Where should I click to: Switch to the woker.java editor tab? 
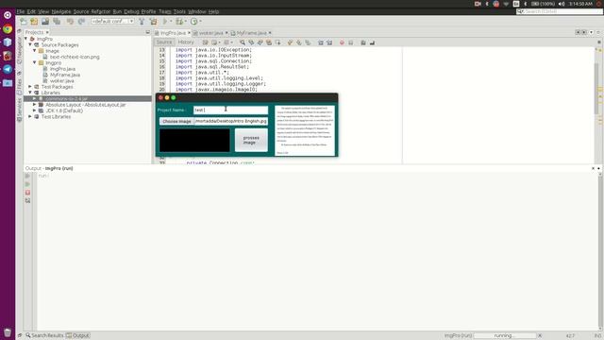(x=210, y=33)
